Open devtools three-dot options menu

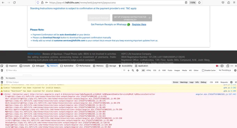[x=232, y=66]
